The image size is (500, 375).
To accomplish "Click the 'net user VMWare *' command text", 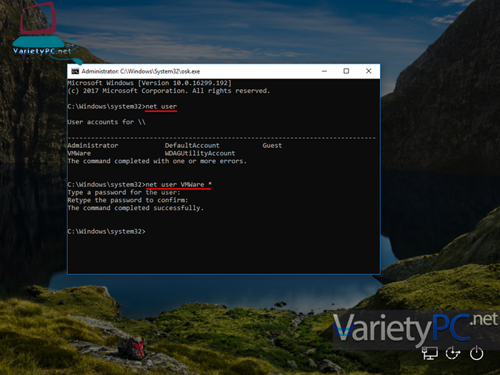I will [179, 184].
